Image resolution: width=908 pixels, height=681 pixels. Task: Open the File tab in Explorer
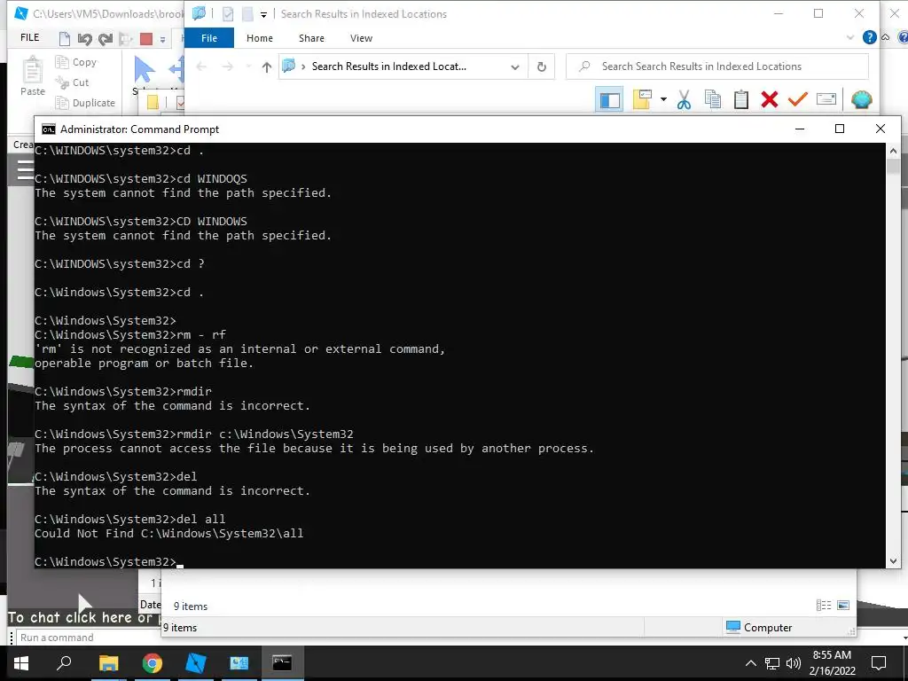pos(209,38)
